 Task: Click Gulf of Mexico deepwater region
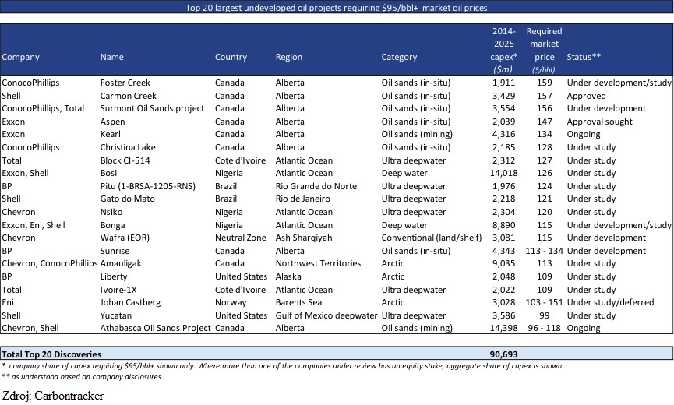click(x=326, y=315)
